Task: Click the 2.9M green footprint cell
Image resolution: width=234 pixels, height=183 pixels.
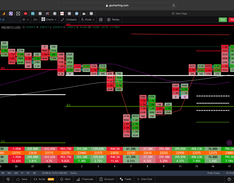Action: [x=168, y=109]
